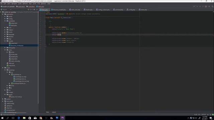Select Main.php in the project tree
This screenshot has width=214, height=120.
[13, 25]
